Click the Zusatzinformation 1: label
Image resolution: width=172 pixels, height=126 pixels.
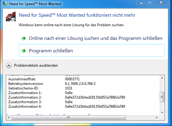pyautogui.click(x=25, y=93)
